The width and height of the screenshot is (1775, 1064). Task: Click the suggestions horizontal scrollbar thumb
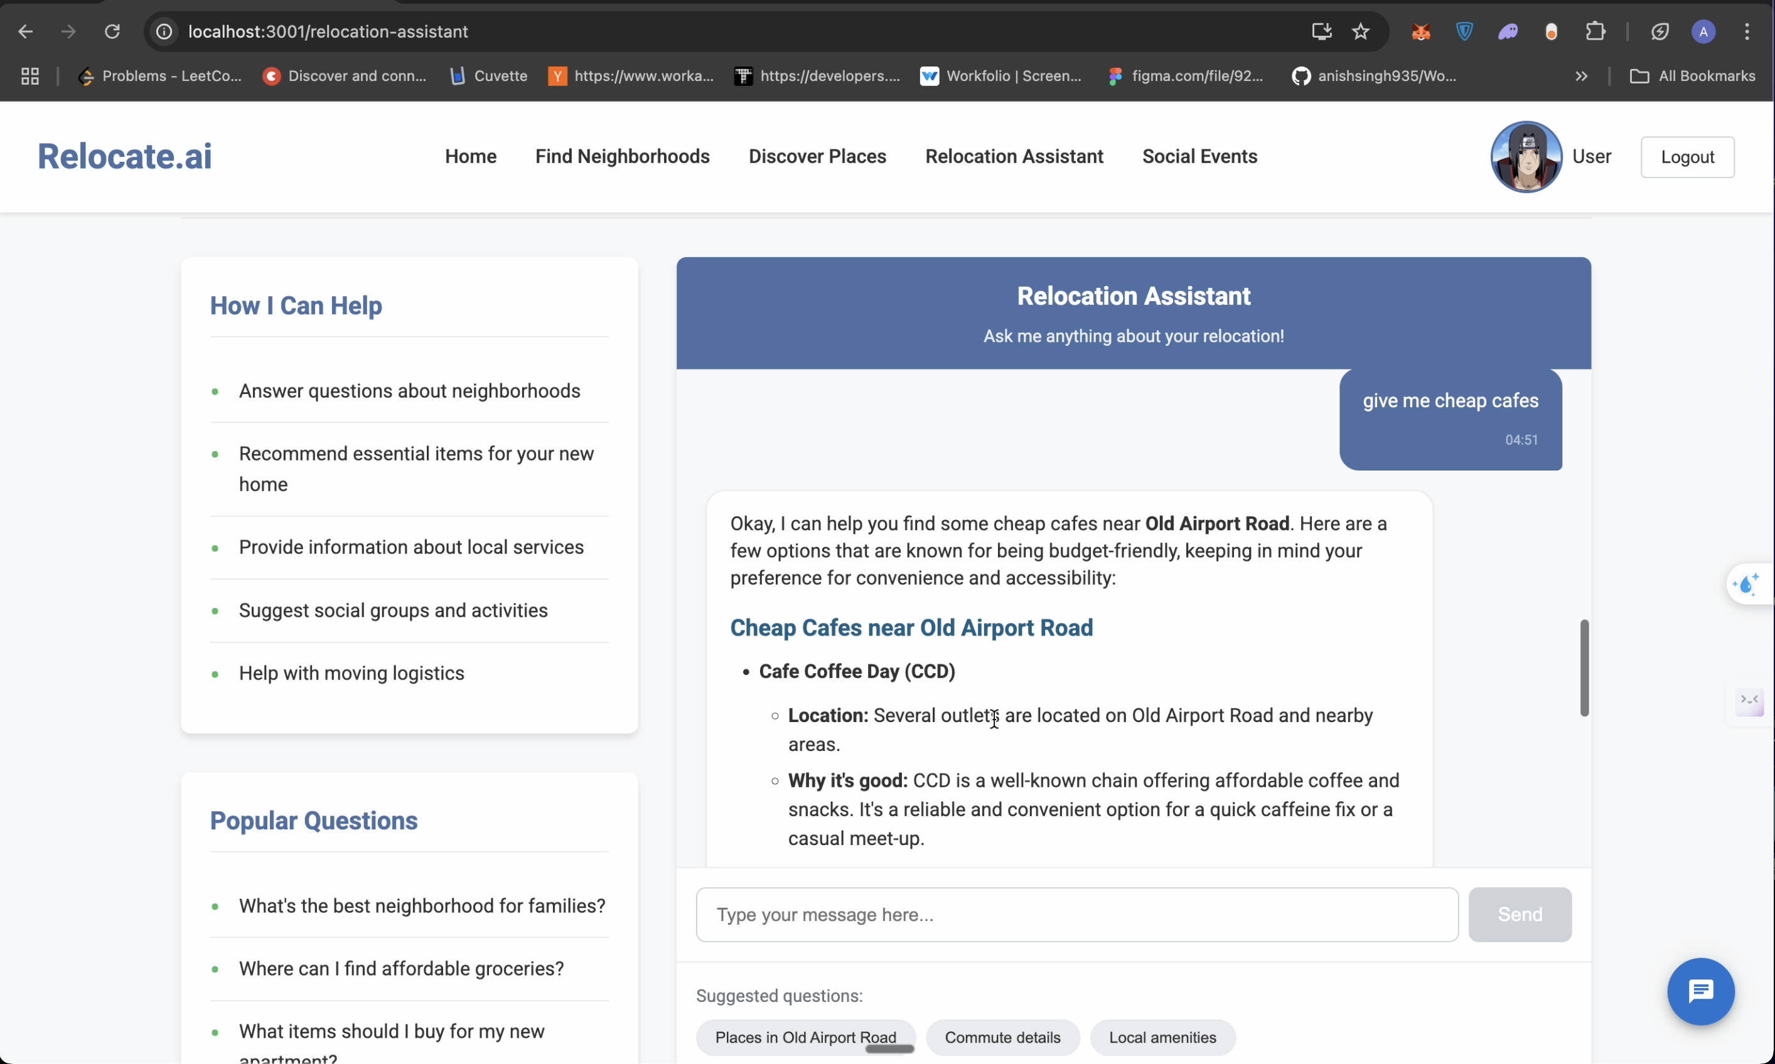pos(889,1049)
